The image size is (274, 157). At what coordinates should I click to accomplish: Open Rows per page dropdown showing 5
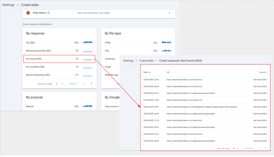(x=59, y=84)
